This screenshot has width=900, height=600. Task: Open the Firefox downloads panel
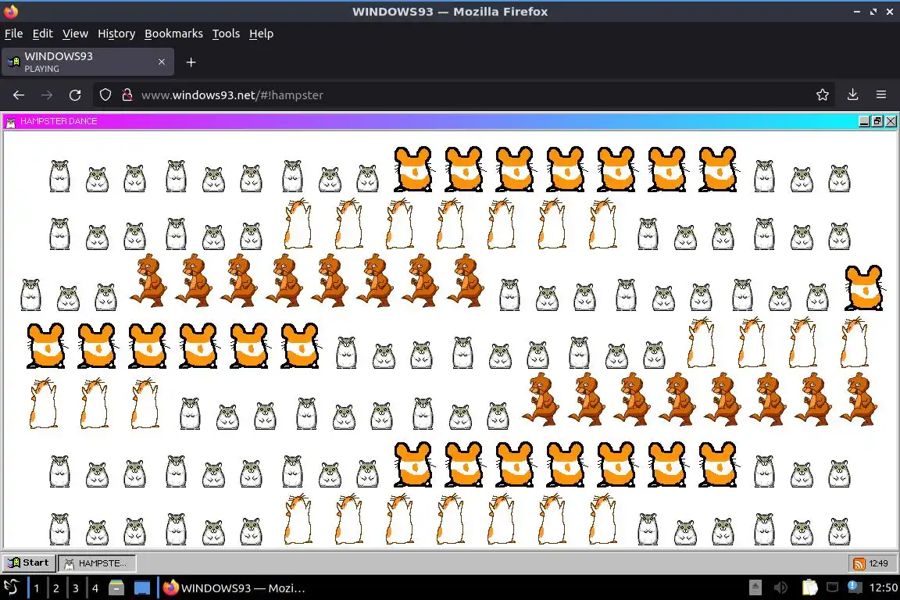tap(853, 95)
